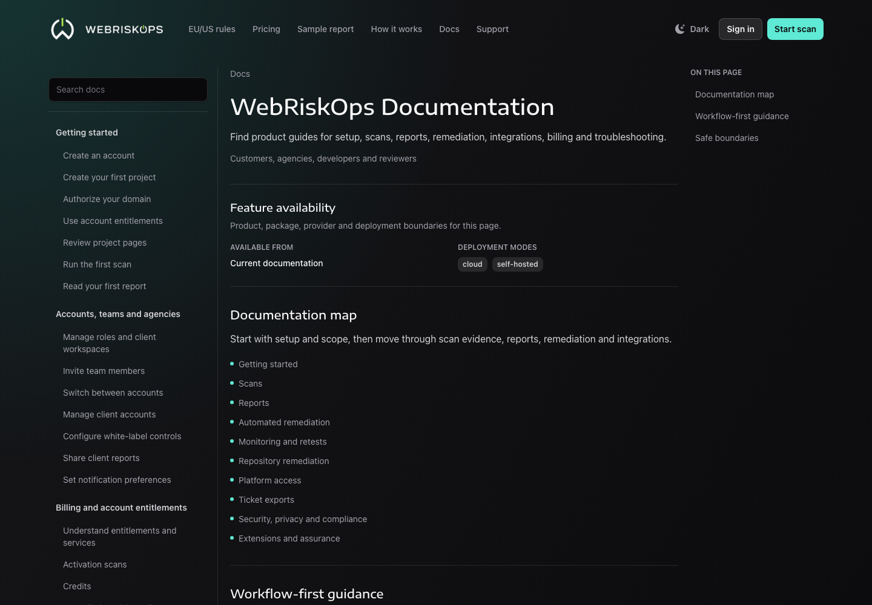Open Reports in the documentation map
Image resolution: width=872 pixels, height=605 pixels.
(254, 403)
